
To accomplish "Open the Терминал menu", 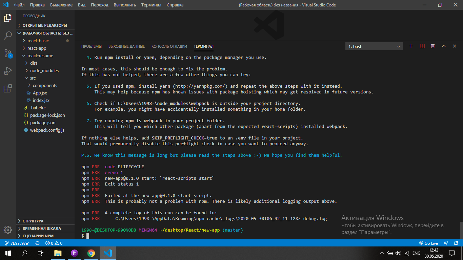I will 151,5.
